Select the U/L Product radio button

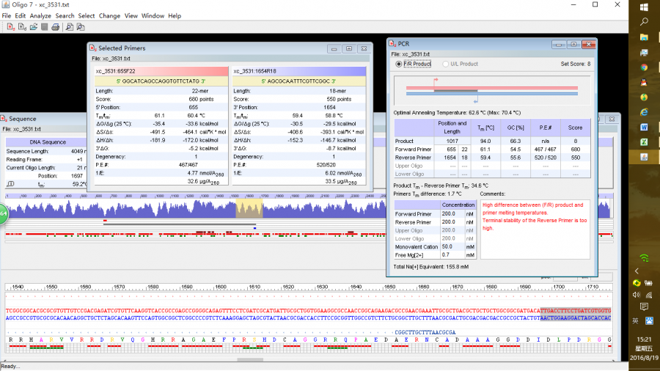click(x=444, y=64)
